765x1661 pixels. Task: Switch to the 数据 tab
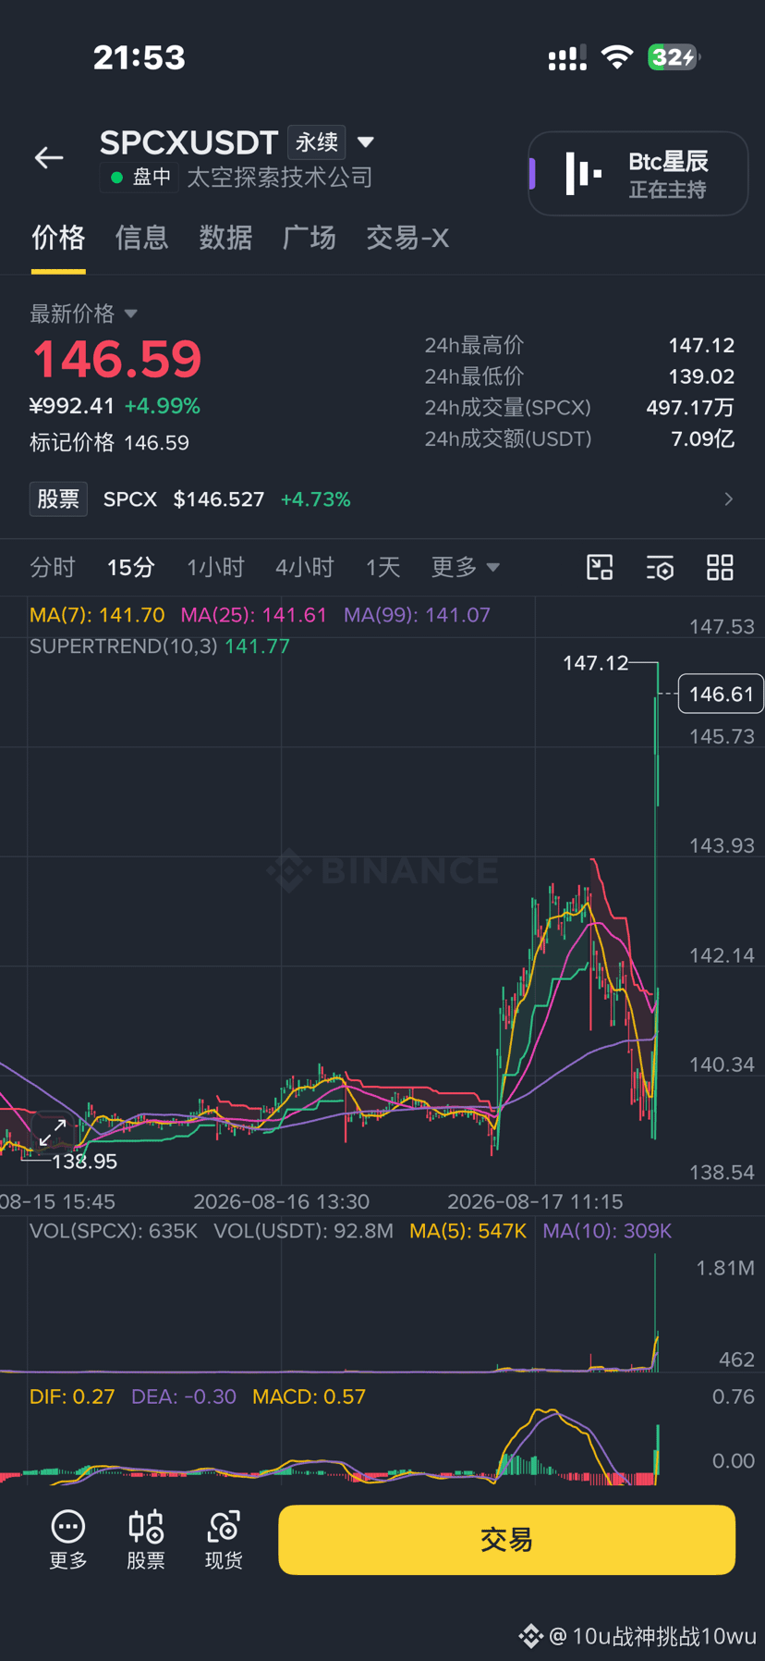tap(225, 238)
